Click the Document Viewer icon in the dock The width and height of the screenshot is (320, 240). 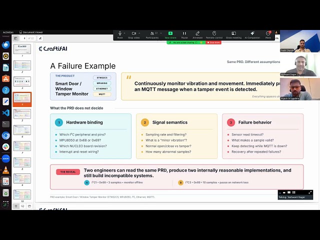(5, 181)
